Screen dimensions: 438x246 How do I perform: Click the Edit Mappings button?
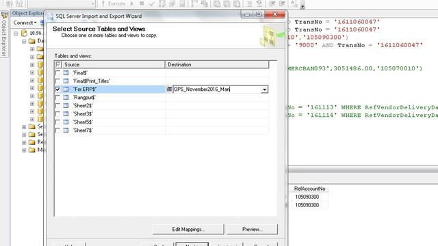[x=188, y=230]
